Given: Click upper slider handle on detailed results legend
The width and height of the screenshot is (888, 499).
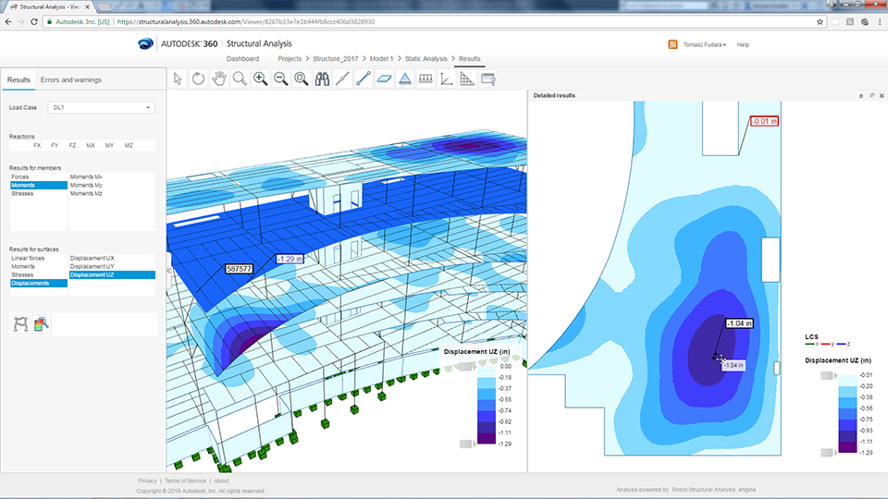Looking at the screenshot, I should coord(827,376).
